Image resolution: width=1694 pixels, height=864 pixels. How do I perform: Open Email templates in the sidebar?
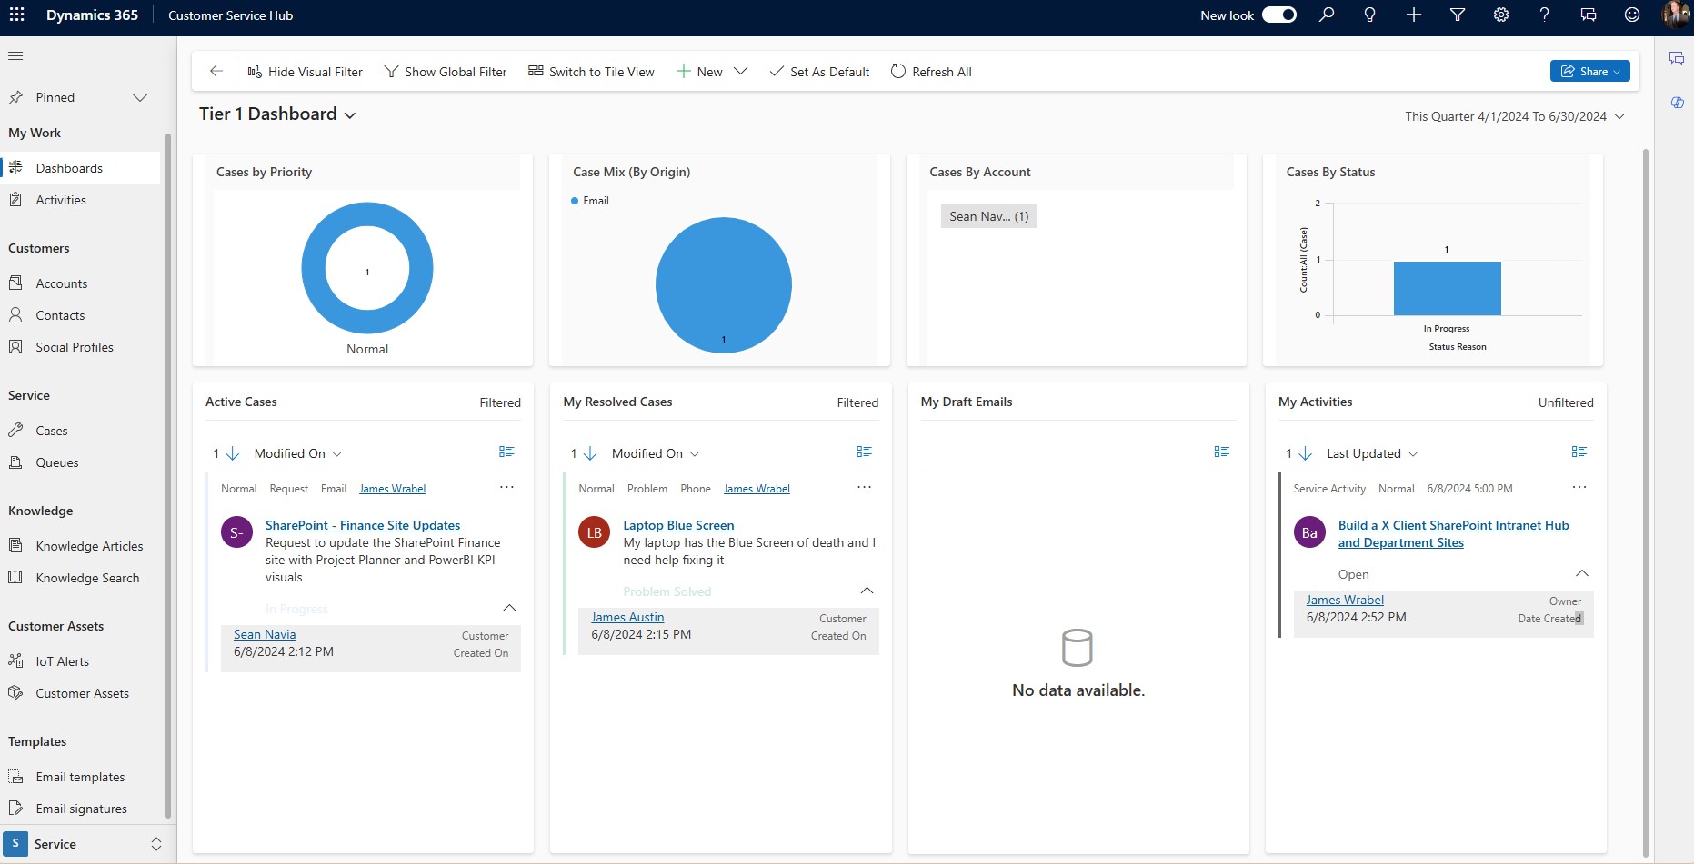pos(80,777)
